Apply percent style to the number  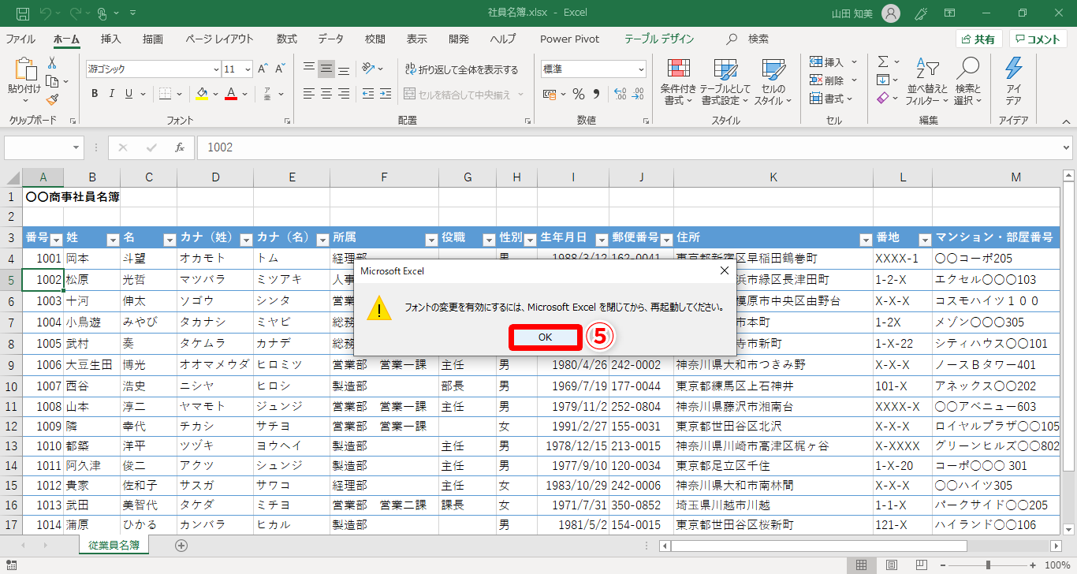point(578,95)
